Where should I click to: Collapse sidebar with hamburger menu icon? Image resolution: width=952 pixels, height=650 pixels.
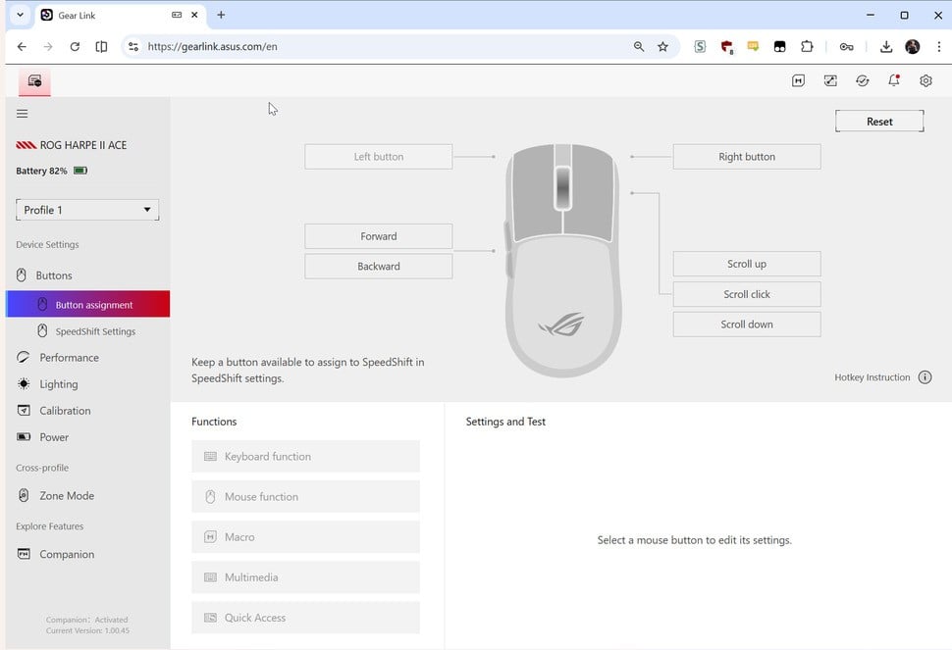pyautogui.click(x=23, y=114)
